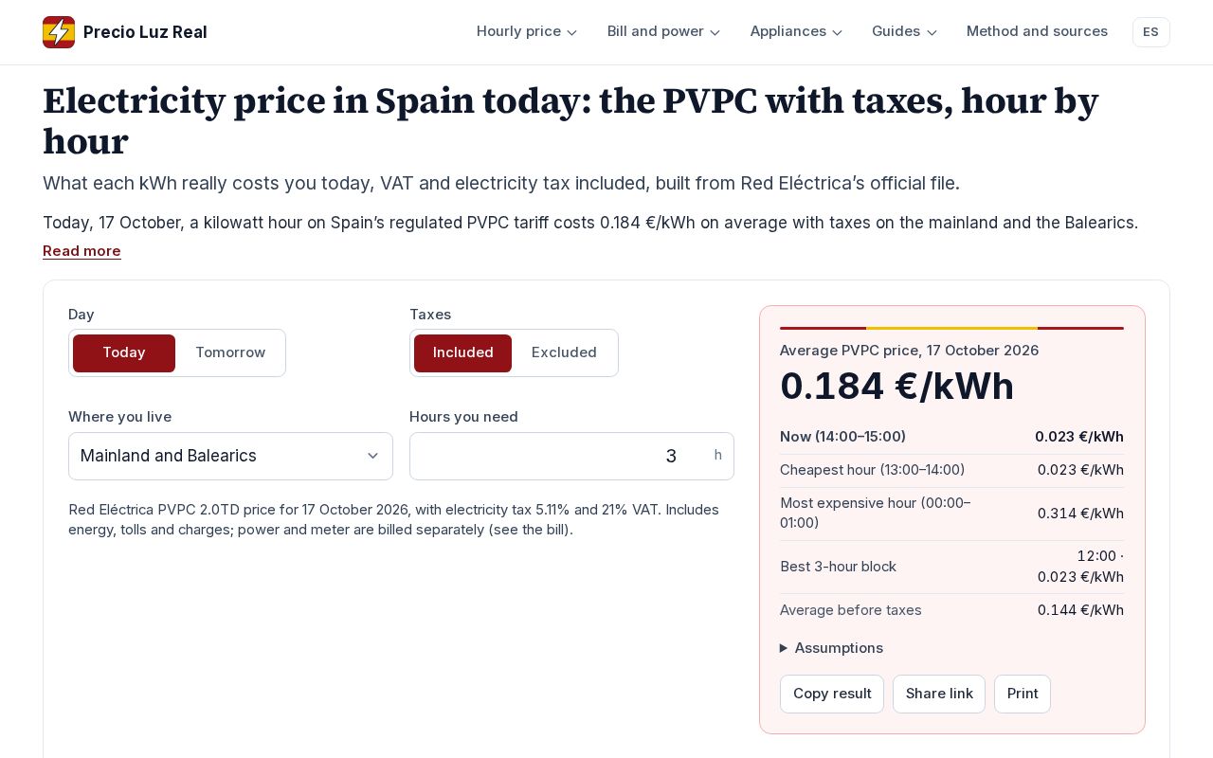Click the Precio Luz Real site title
The image size is (1213, 758).
tap(145, 32)
